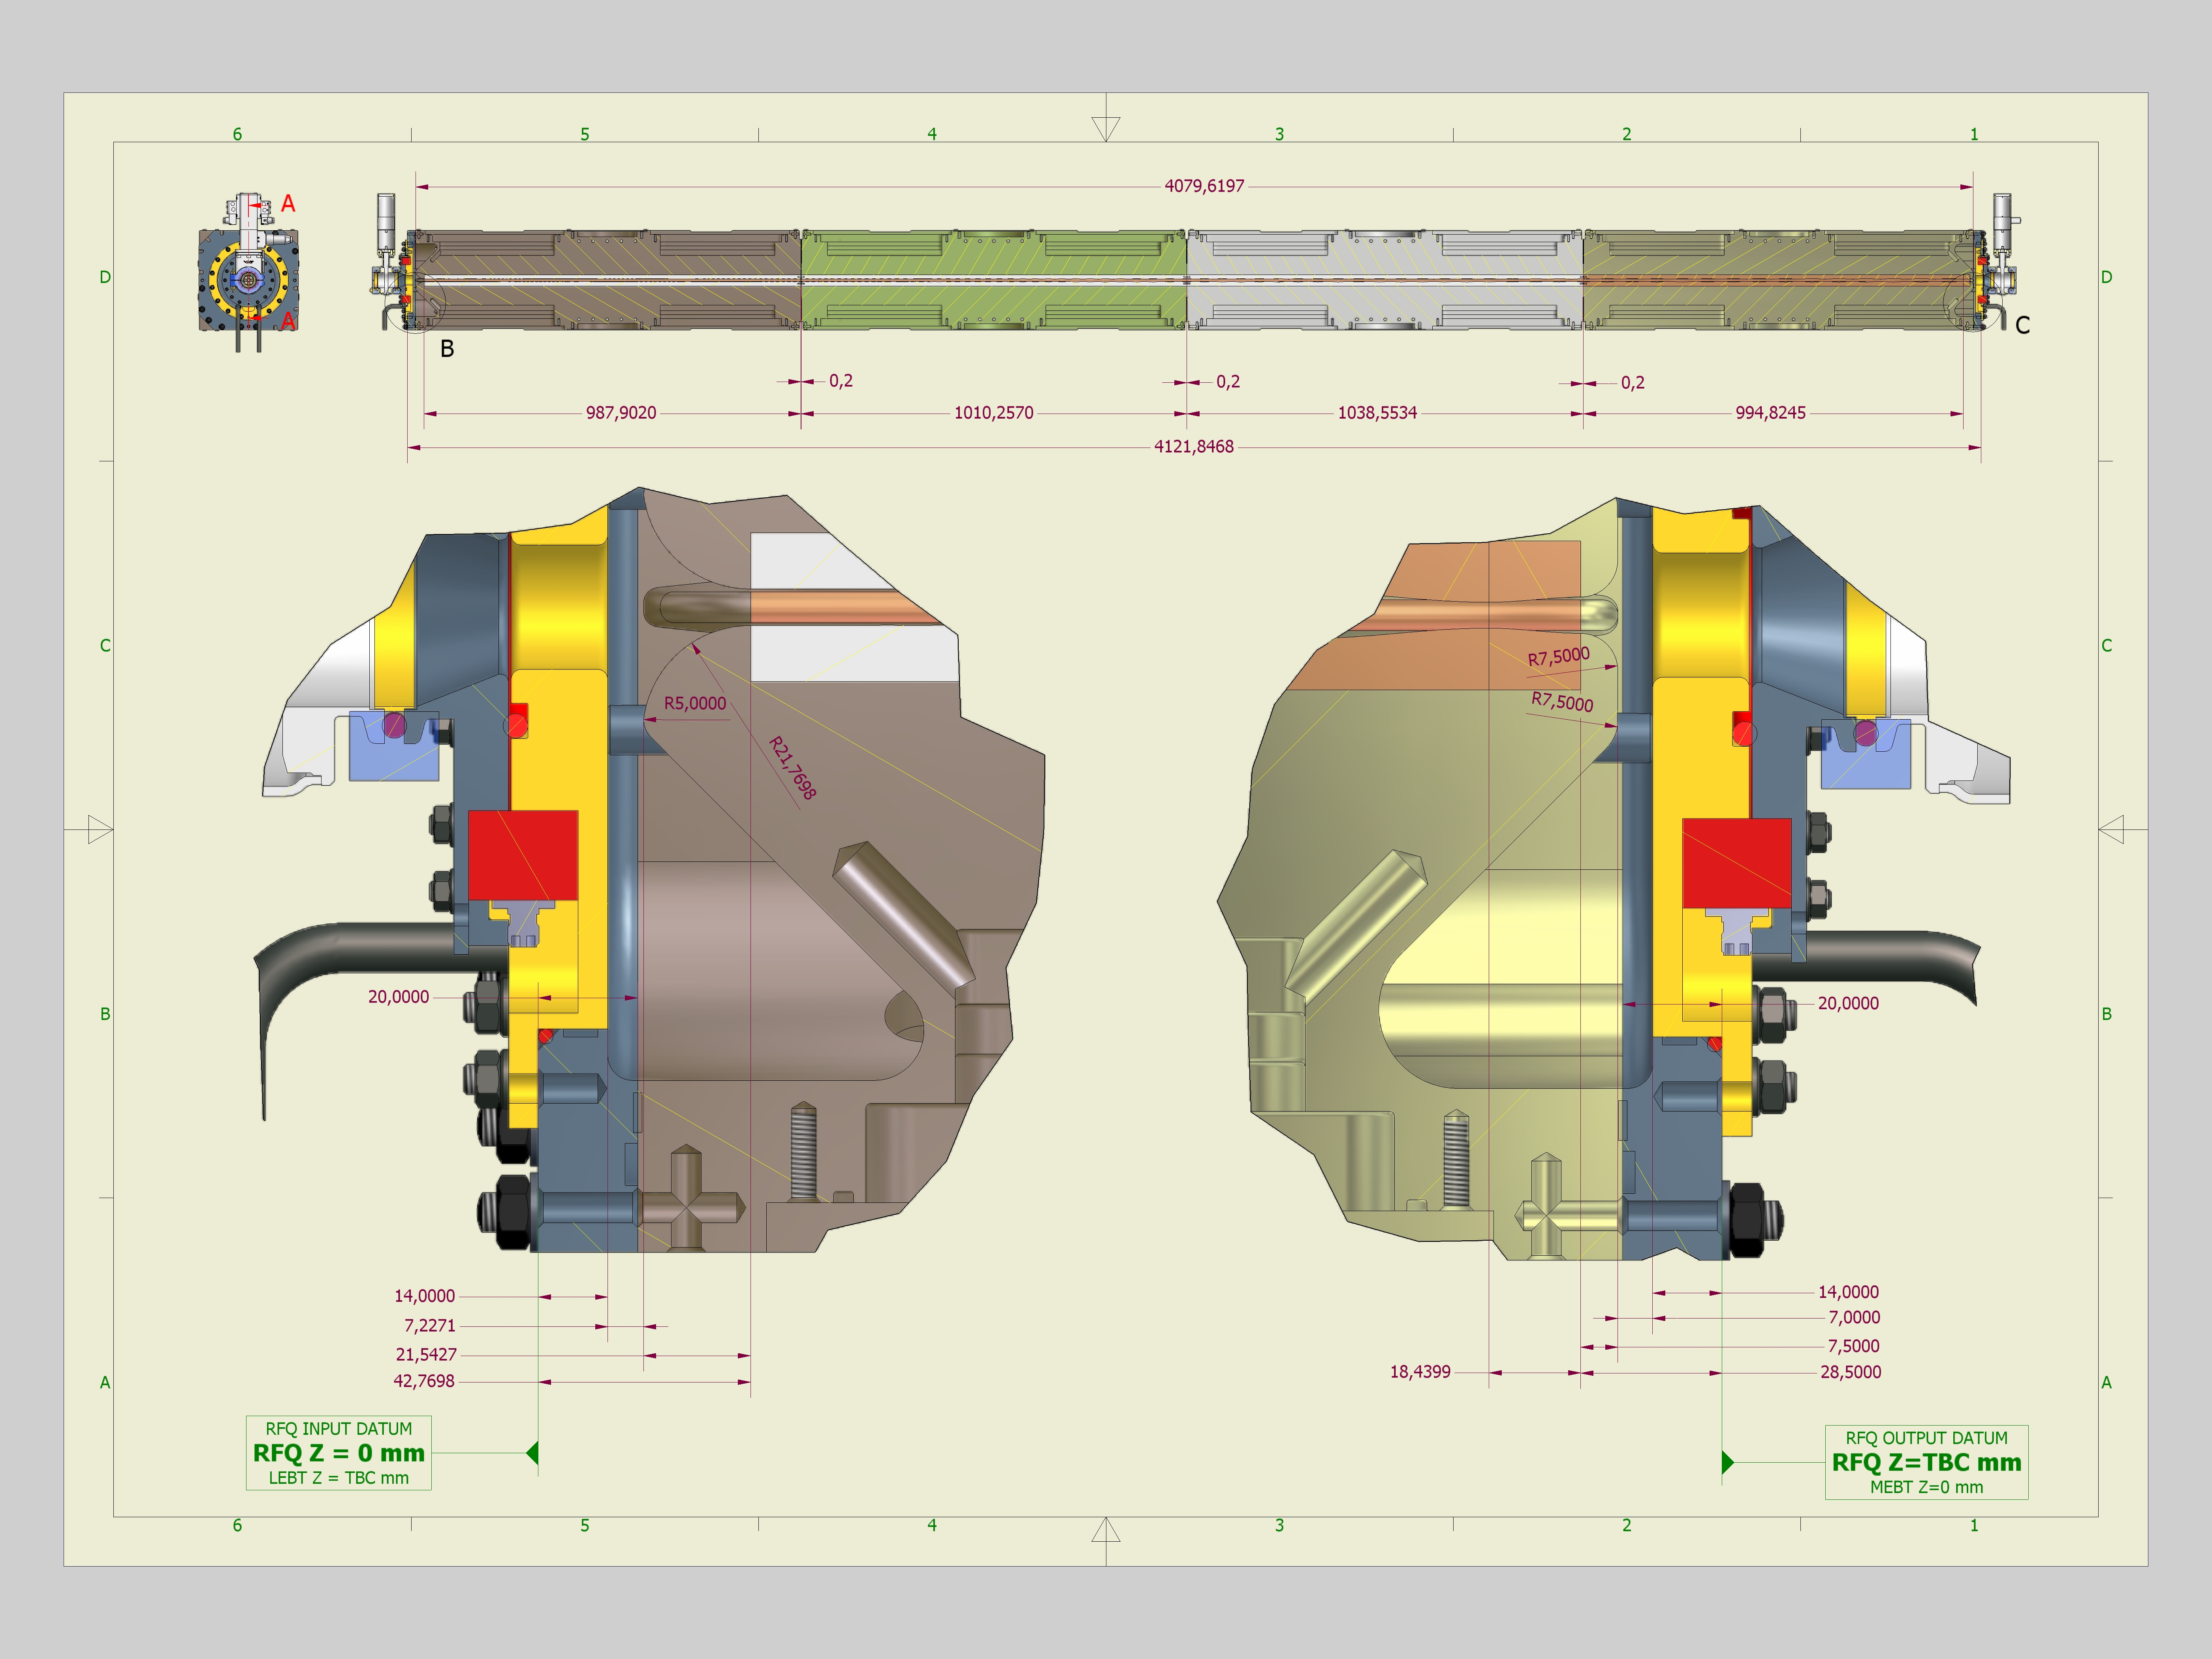This screenshot has height=1659, width=2212.
Task: Select the RFQ OUTPUT DATUM heading
Action: (x=1926, y=1438)
